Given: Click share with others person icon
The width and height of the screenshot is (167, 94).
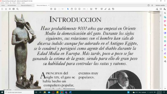Looking at the screenshot, I should point(165,9).
